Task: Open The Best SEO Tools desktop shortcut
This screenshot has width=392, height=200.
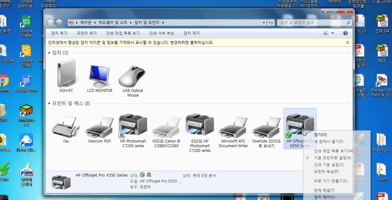Action: 381,85
